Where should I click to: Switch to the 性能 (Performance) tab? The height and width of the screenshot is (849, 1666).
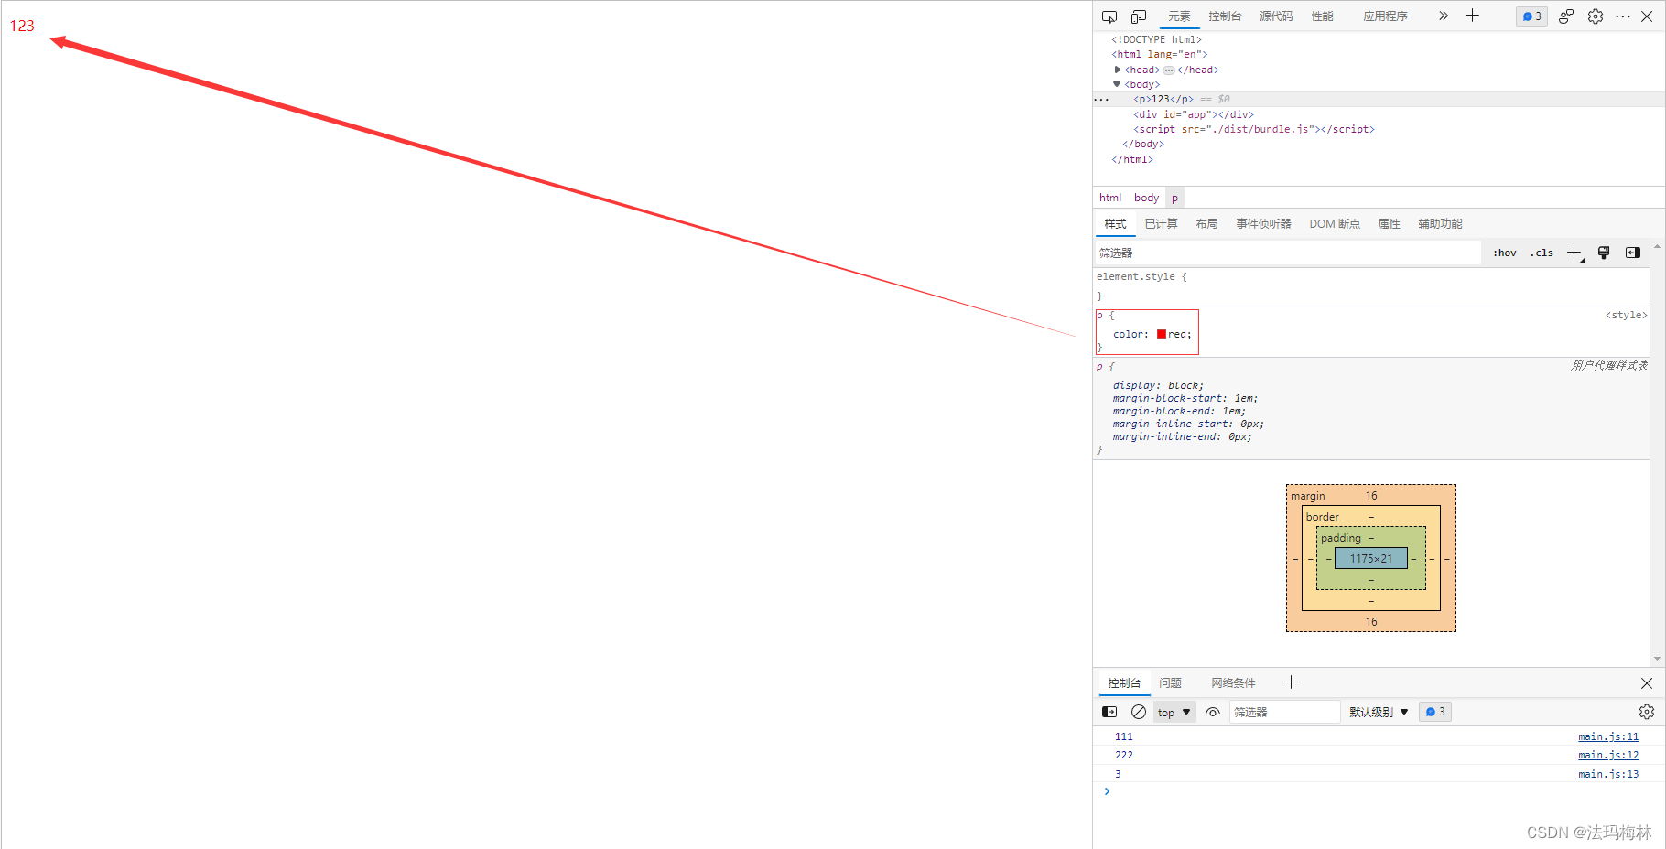[1322, 16]
